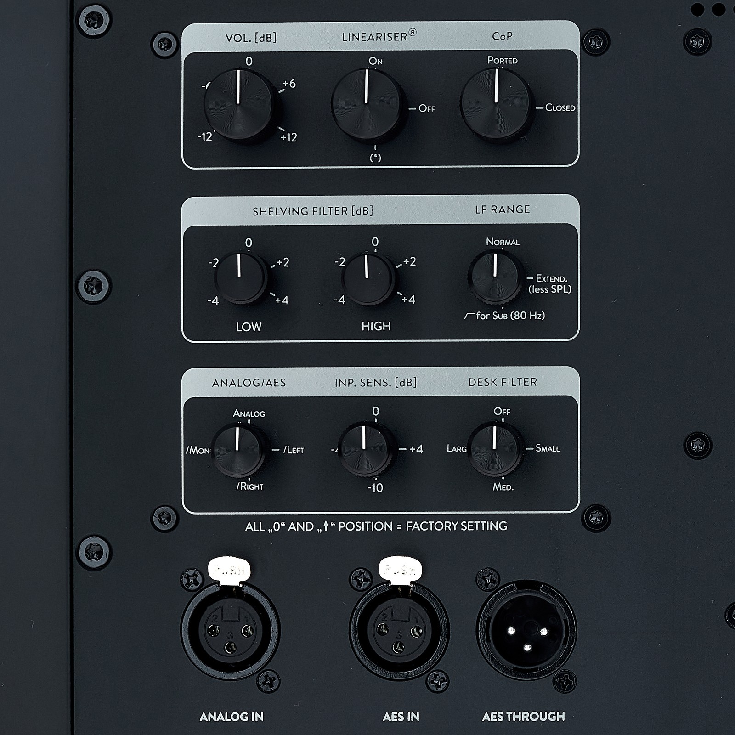Click the 'PORTED' label above CoP knob

502,60
